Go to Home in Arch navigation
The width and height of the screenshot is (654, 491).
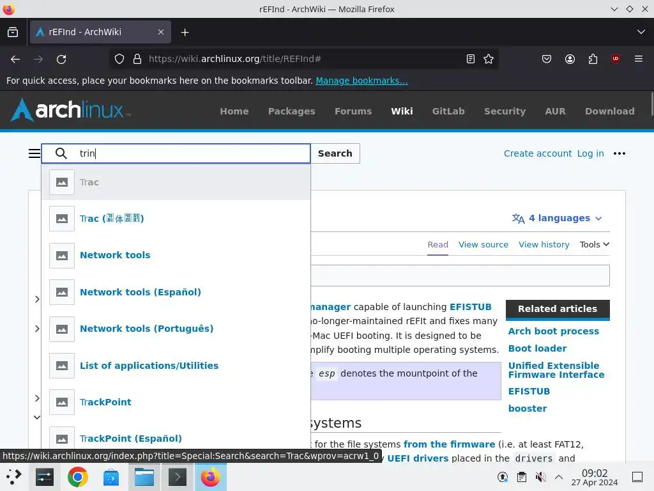234,111
